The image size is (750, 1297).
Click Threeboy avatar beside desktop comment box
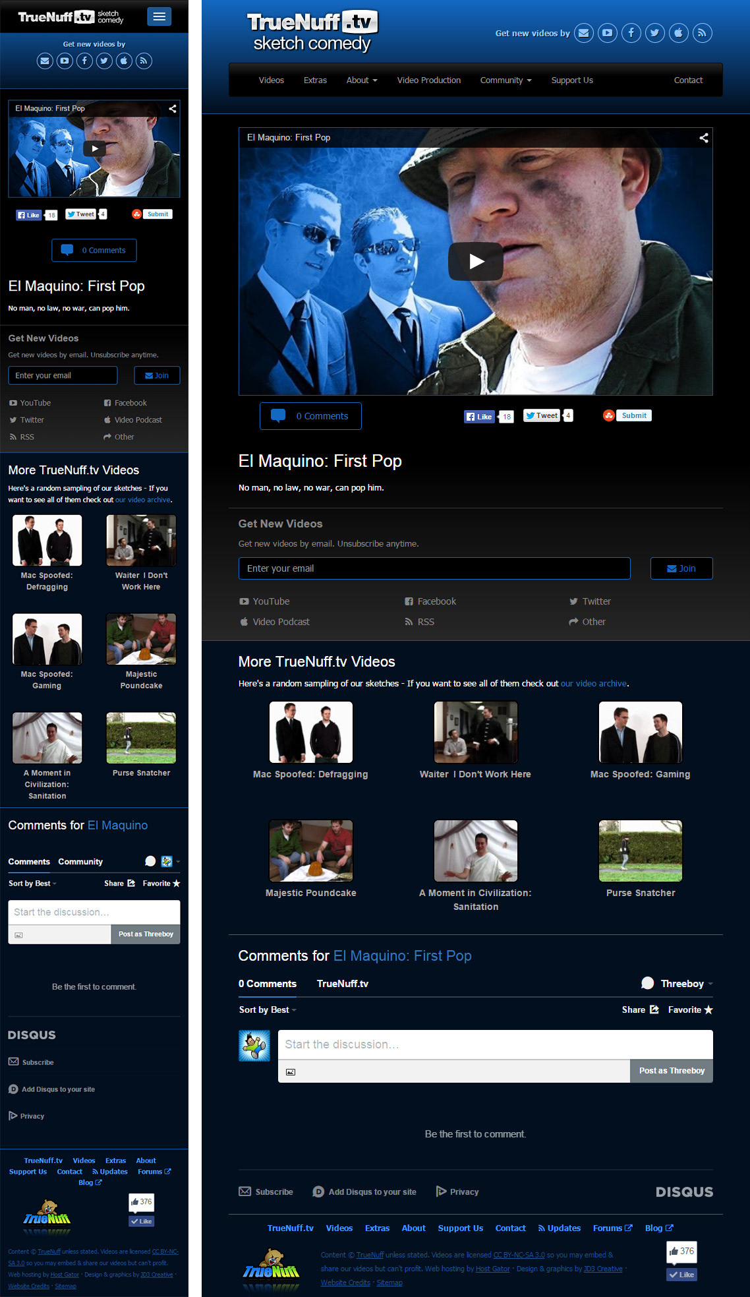(x=254, y=1046)
